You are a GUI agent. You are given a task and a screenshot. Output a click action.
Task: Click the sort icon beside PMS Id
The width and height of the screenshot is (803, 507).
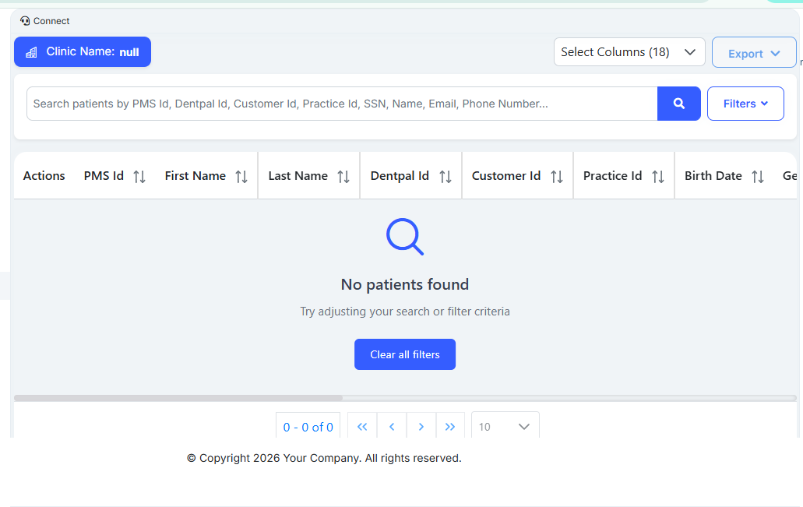click(x=139, y=177)
